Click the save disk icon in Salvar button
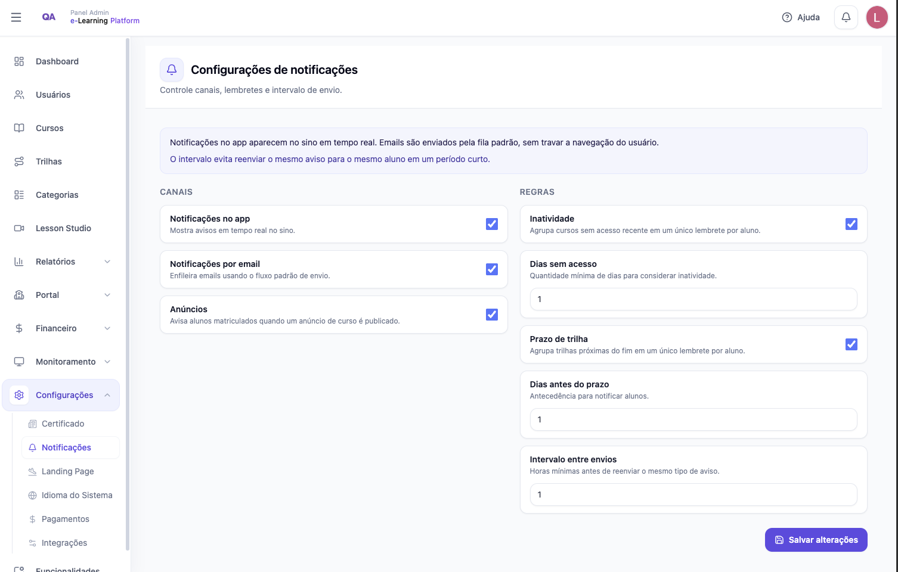The width and height of the screenshot is (898, 572). click(x=779, y=540)
